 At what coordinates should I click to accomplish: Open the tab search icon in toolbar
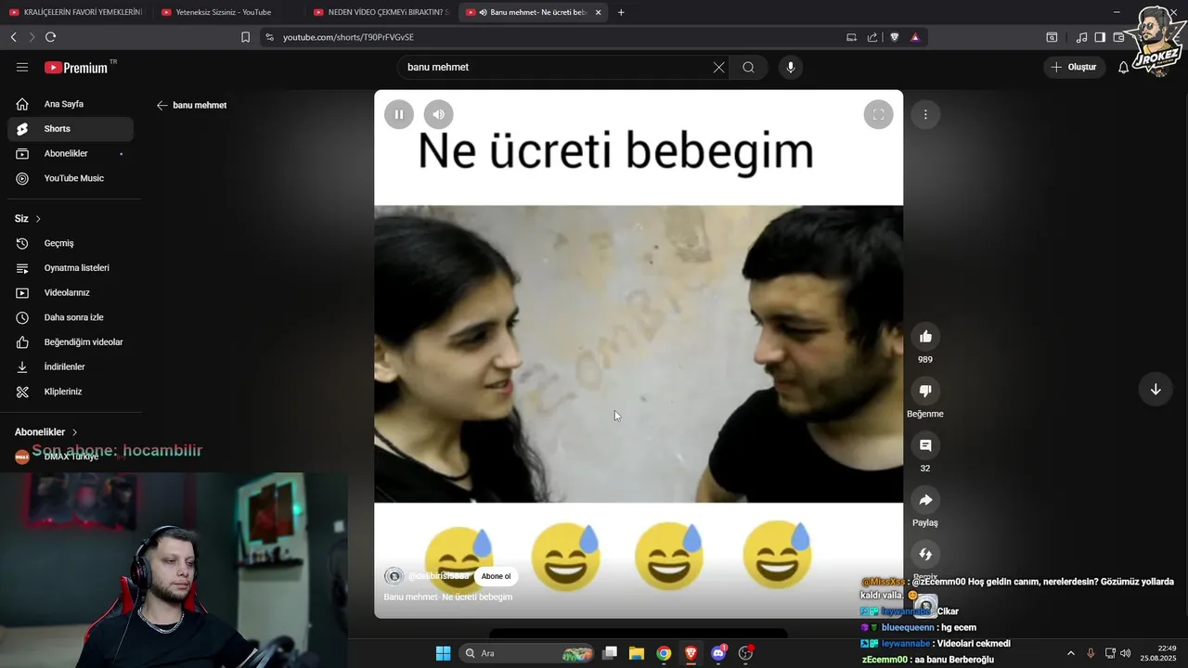coord(1052,37)
